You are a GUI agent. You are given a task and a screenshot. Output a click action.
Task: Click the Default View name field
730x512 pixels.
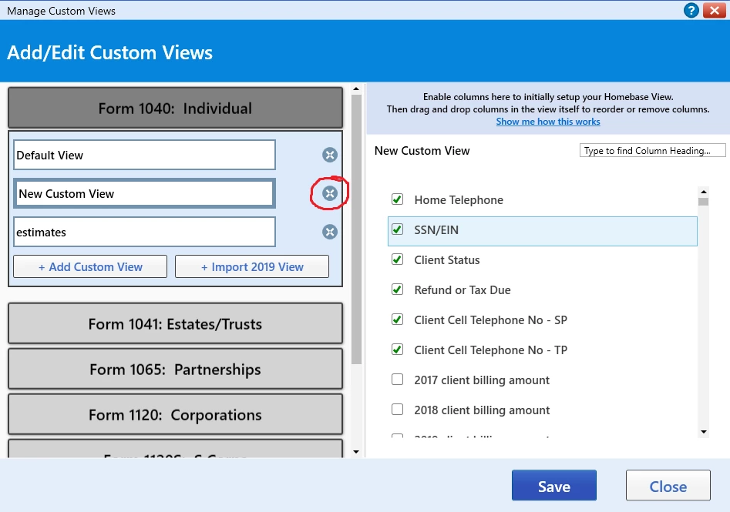[144, 155]
